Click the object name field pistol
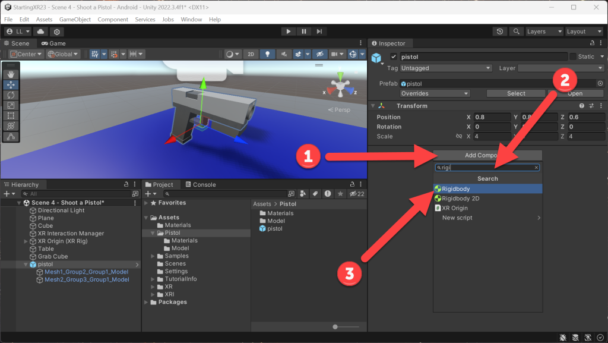The image size is (608, 343). (483, 56)
